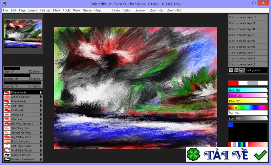Click to create layer 10

248,17
